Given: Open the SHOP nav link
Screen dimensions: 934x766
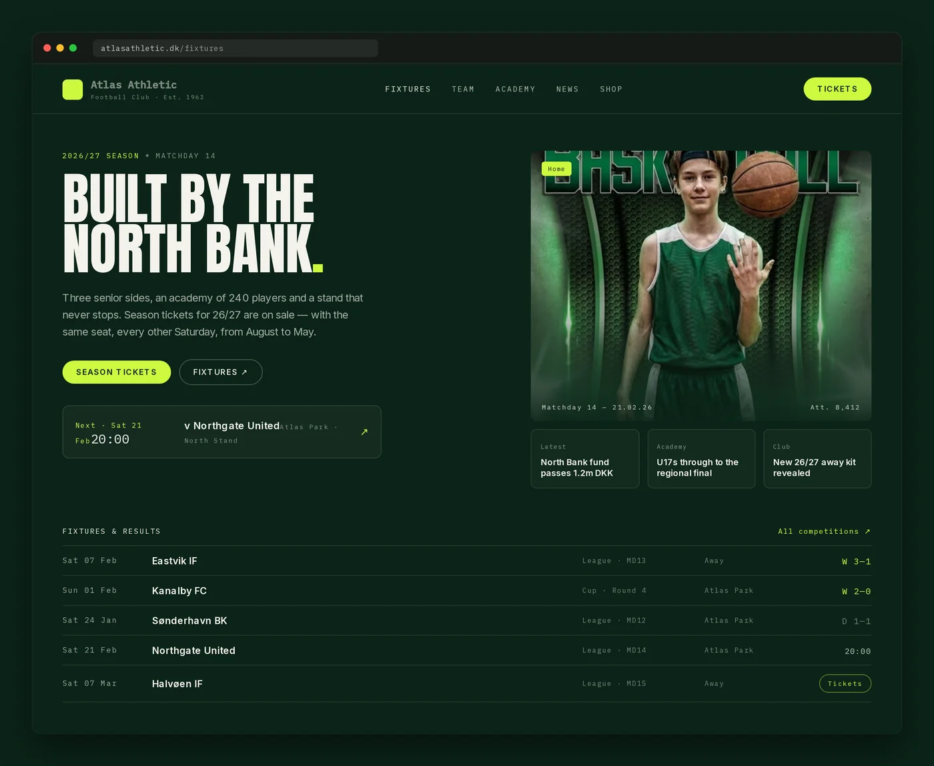Looking at the screenshot, I should click(x=611, y=89).
